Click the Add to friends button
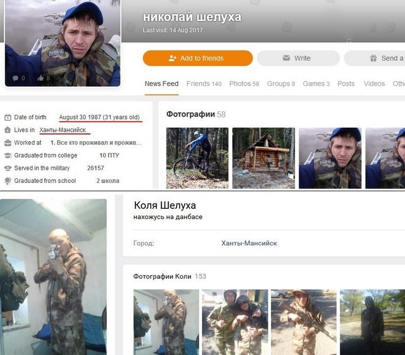Image resolution: width=405 pixels, height=355 pixels. coord(197,58)
